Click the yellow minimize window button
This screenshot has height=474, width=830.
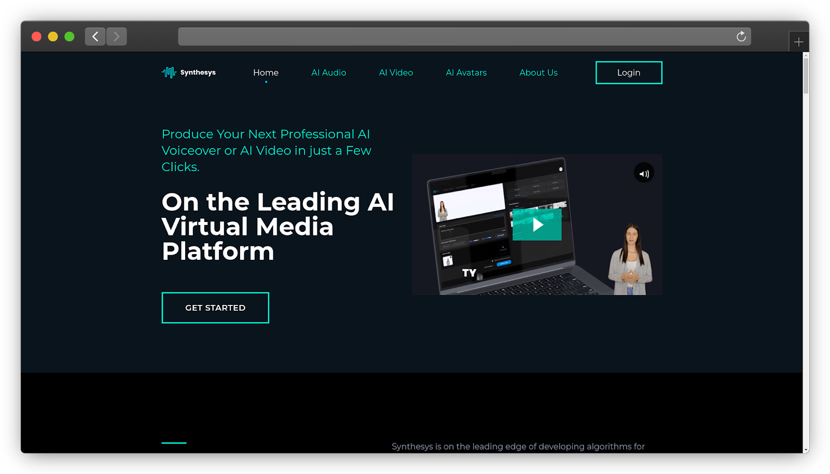pos(53,36)
